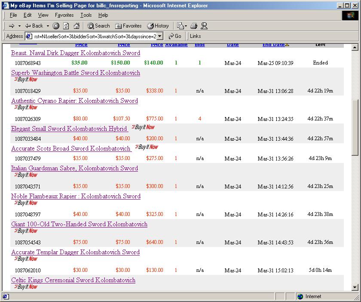Screen dimensions: 361x302
Task: Open Noble Flambeaux Rapier listing
Action: click(76, 196)
